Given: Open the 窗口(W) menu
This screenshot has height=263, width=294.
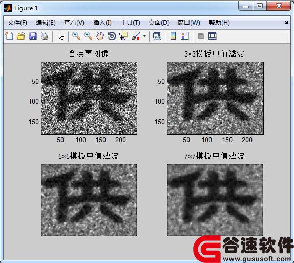Looking at the screenshot, I should pos(189,23).
